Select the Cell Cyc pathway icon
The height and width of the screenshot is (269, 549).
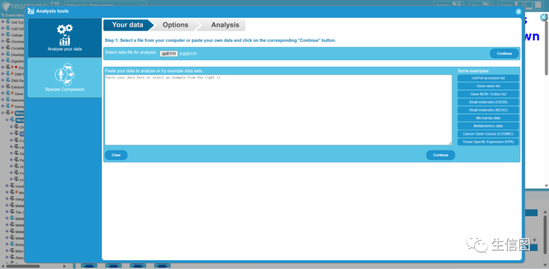pyautogui.click(x=8, y=22)
